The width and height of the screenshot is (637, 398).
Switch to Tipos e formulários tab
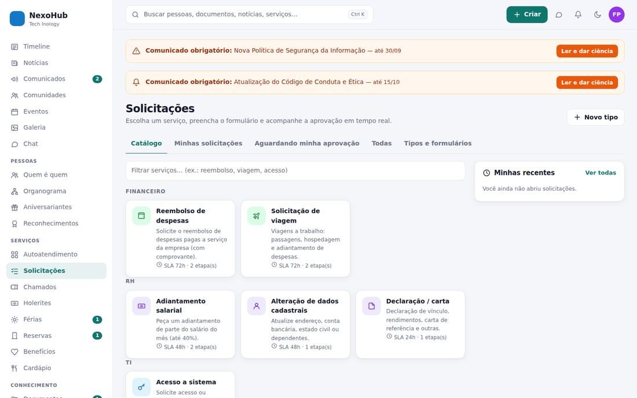(438, 143)
